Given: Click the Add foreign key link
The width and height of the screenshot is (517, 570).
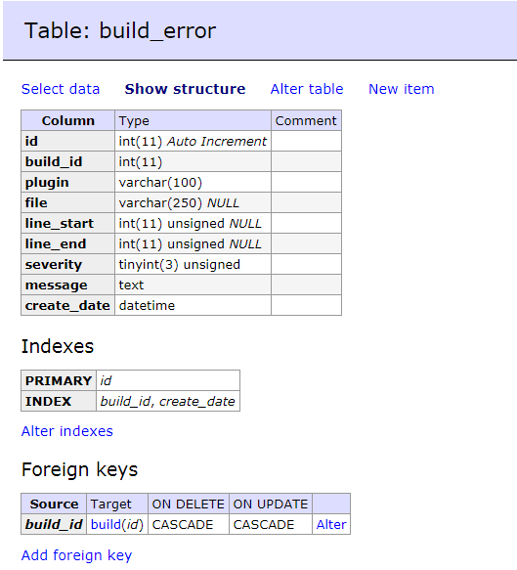Looking at the screenshot, I should coord(76,555).
